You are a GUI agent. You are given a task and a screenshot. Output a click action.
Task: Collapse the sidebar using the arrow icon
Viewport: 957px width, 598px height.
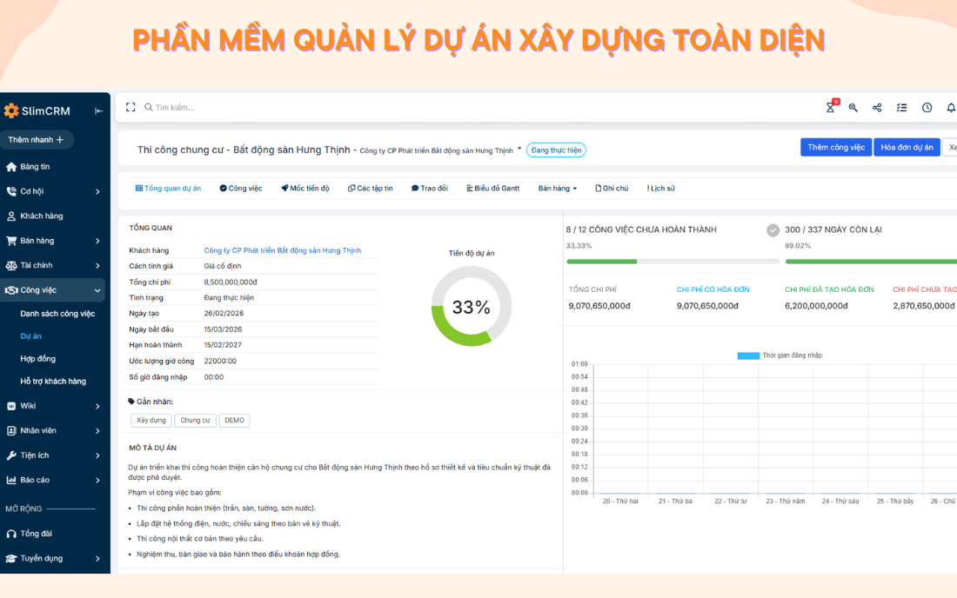point(98,110)
